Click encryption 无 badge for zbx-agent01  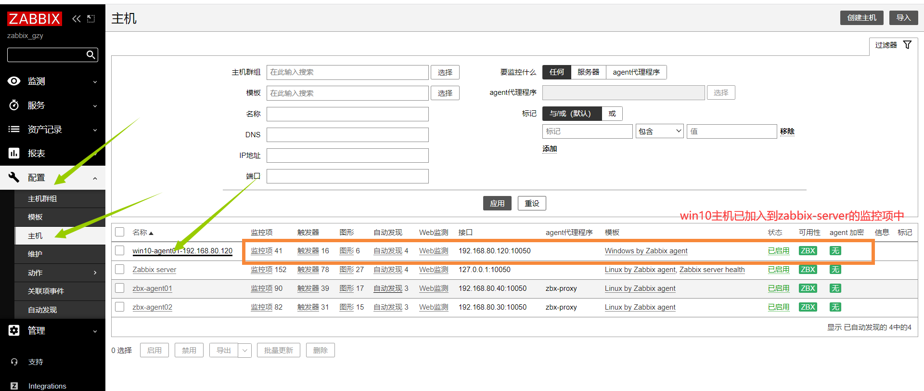click(x=835, y=288)
